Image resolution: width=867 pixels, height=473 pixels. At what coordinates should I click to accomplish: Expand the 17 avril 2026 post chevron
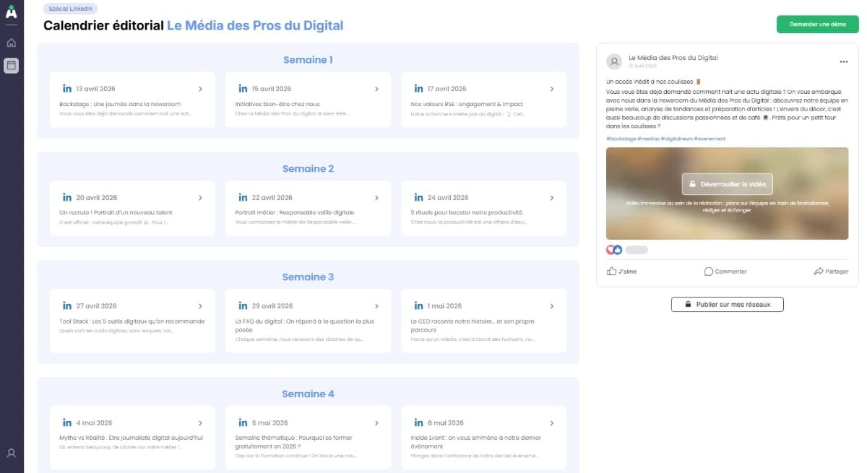552,89
